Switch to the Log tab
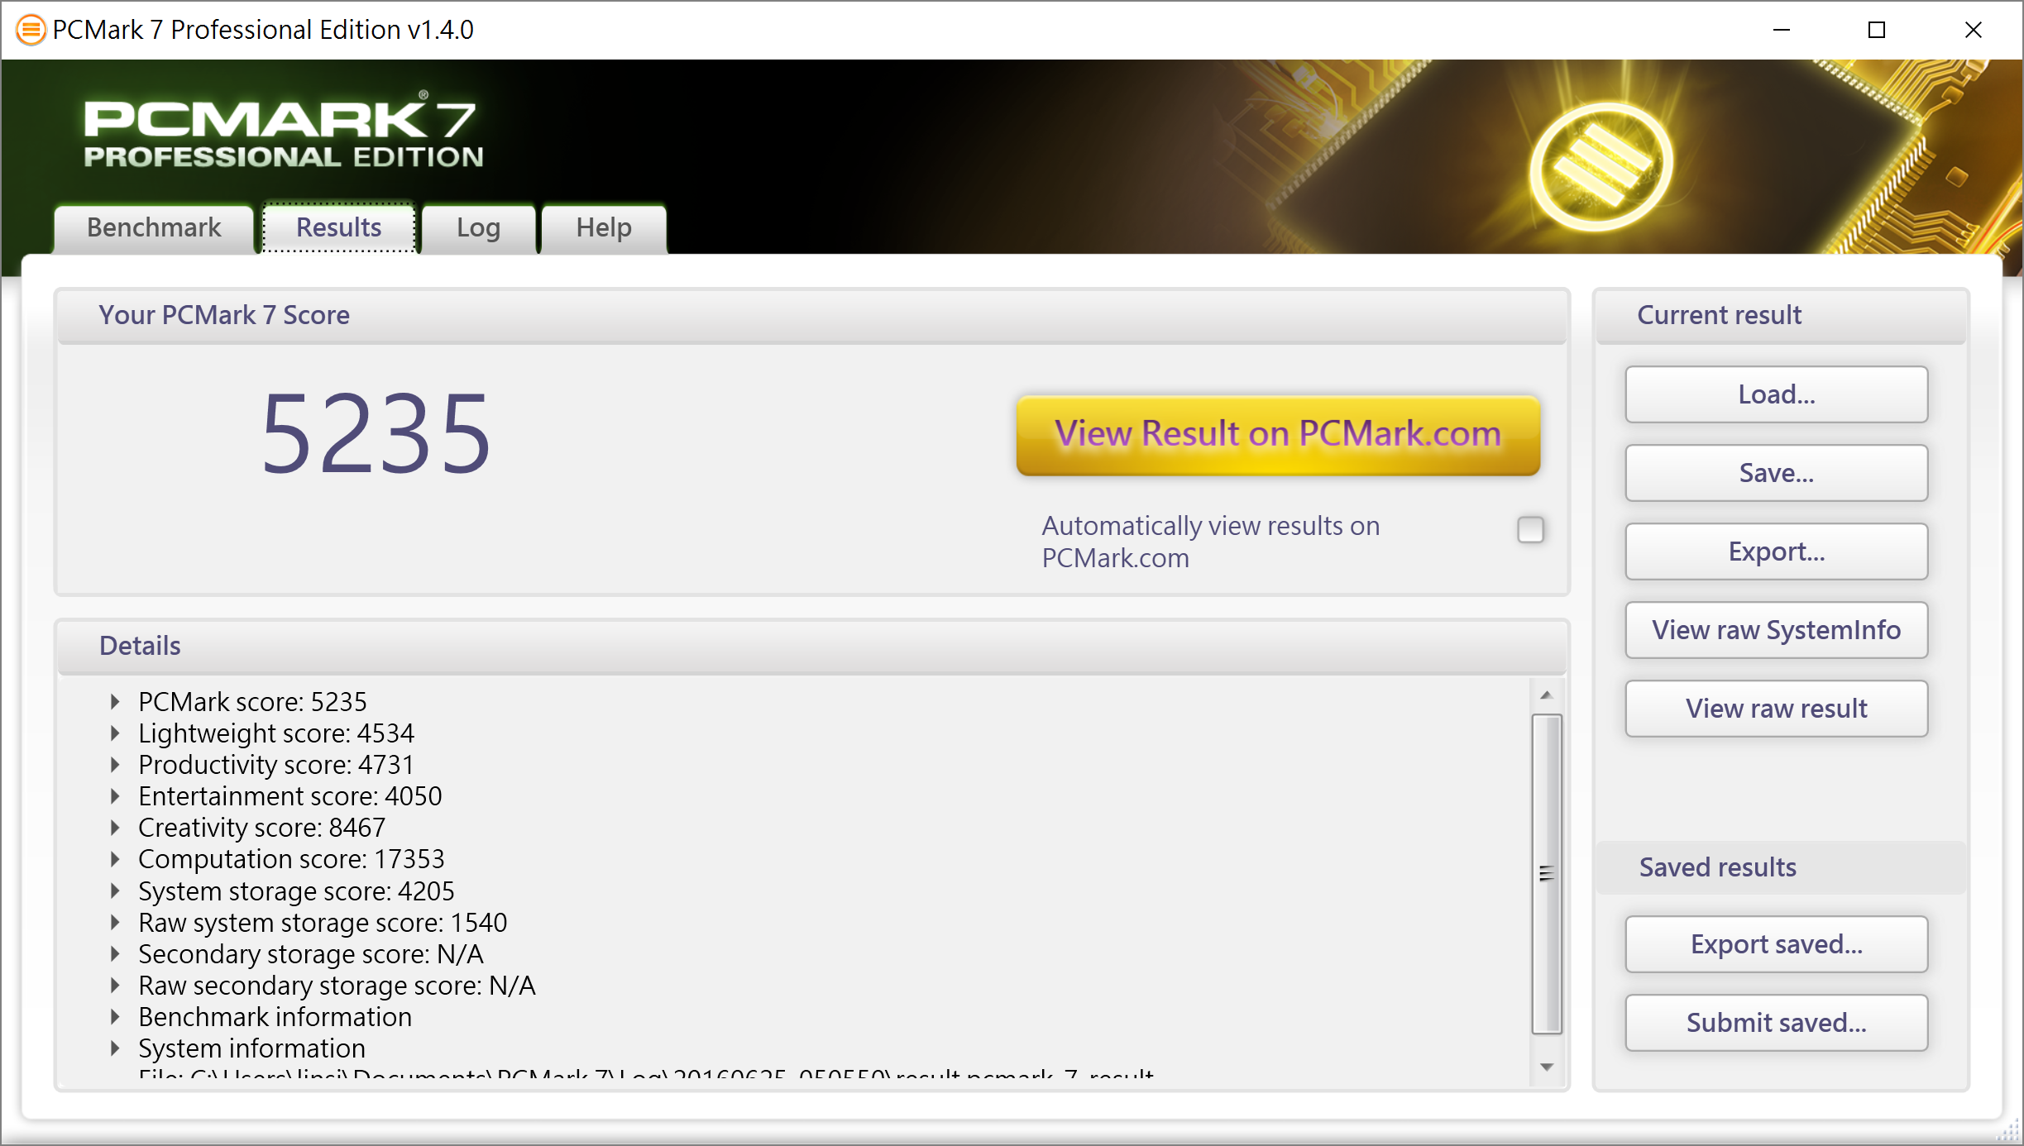This screenshot has width=2024, height=1146. pos(478,228)
